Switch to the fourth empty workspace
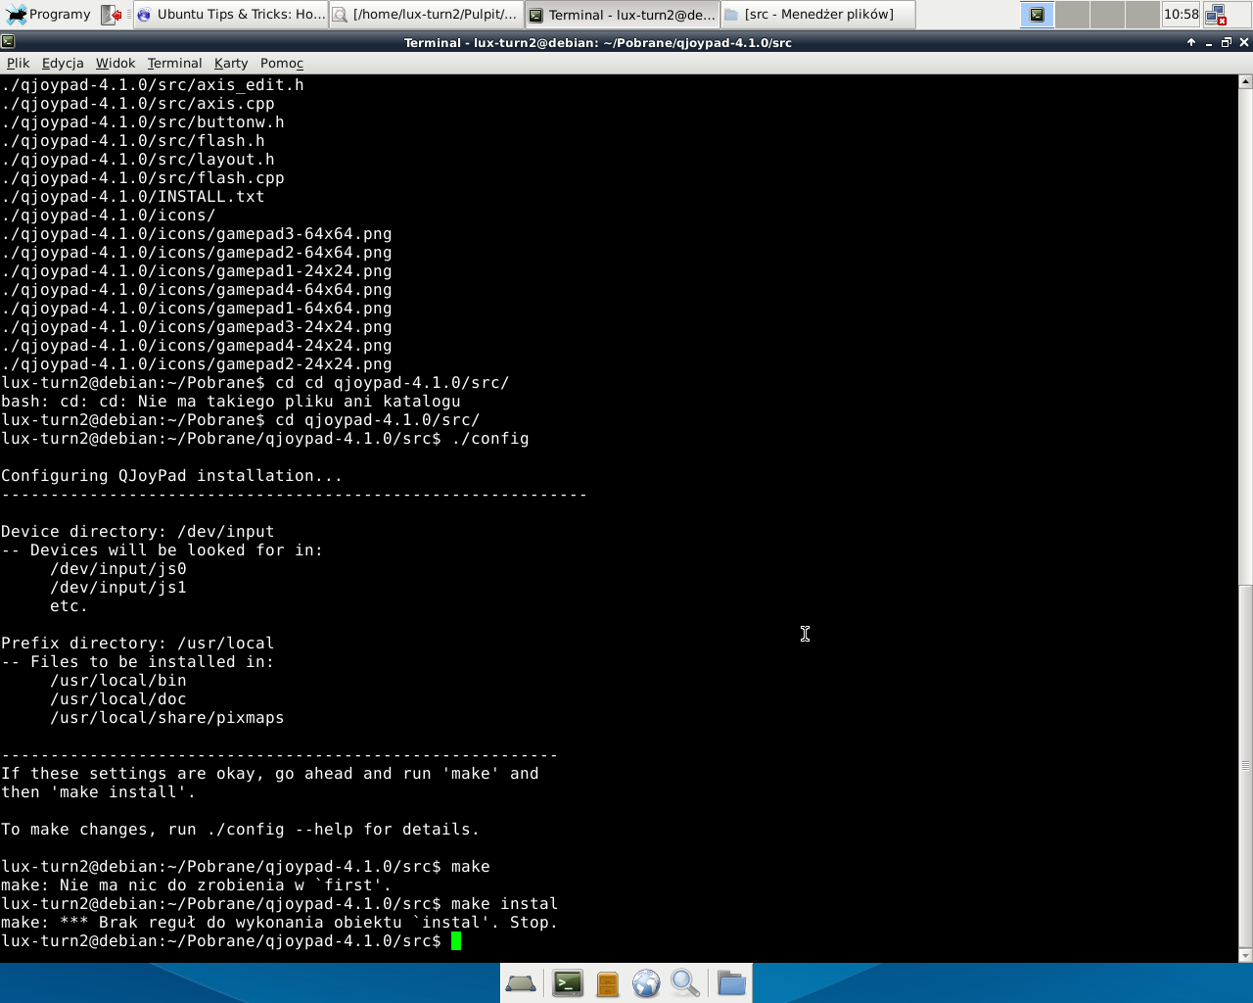The image size is (1253, 1003). pos(1142,15)
